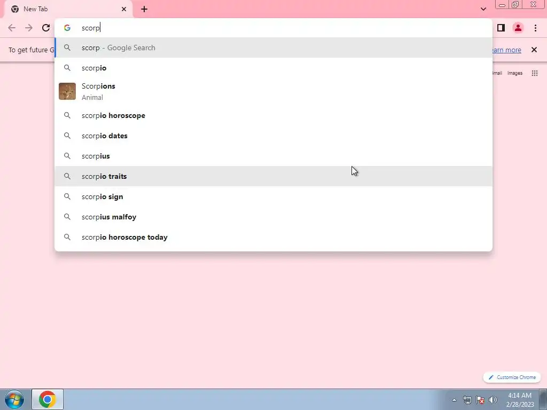Click the Show desktop strip
Image resolution: width=547 pixels, height=410 pixels.
point(543,399)
